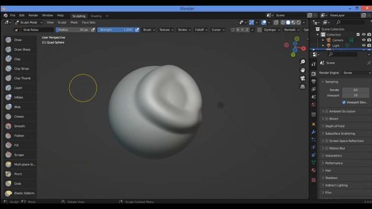Select the Fill brush
Screen dimensions: 372x209
[x=20, y=145]
